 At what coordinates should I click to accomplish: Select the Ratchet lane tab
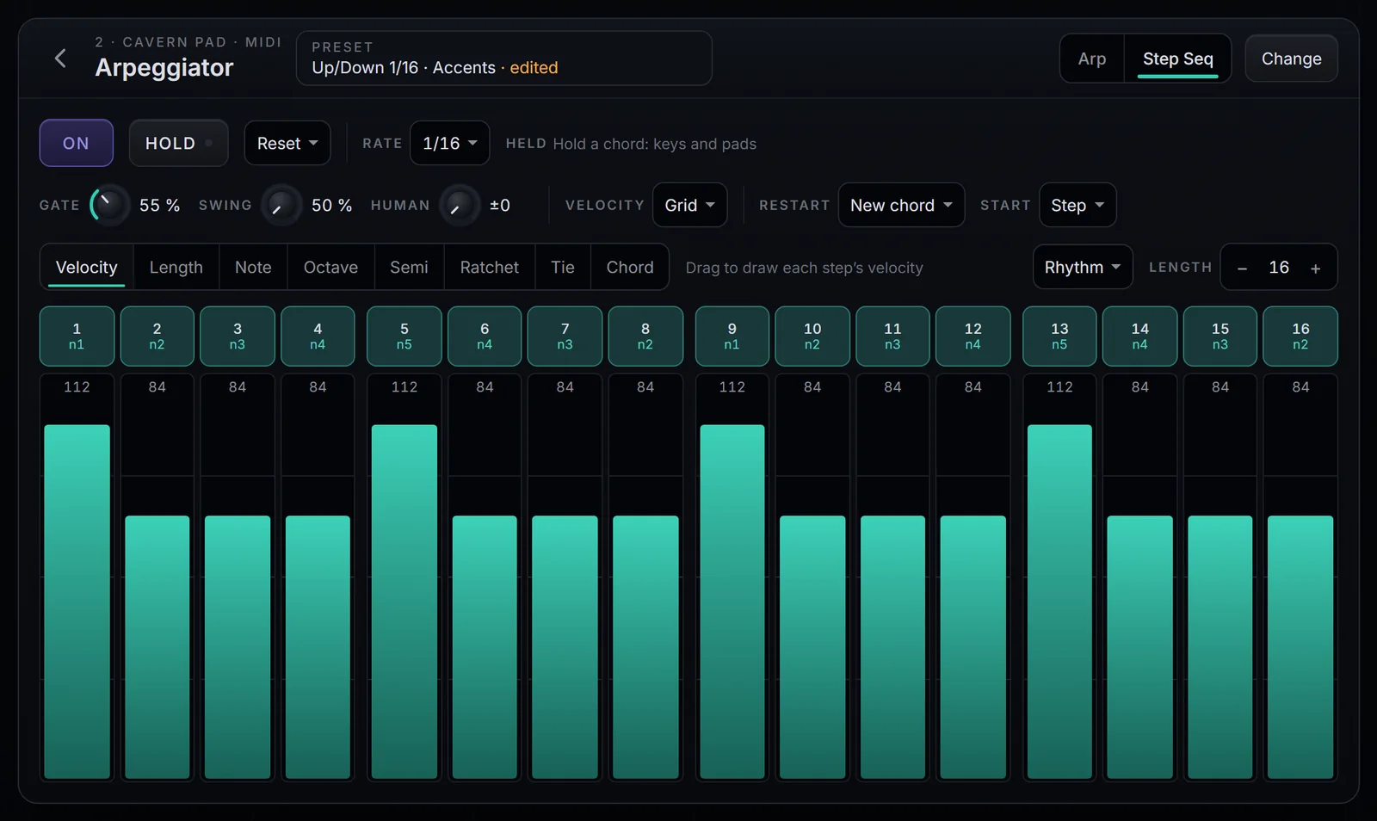point(490,267)
